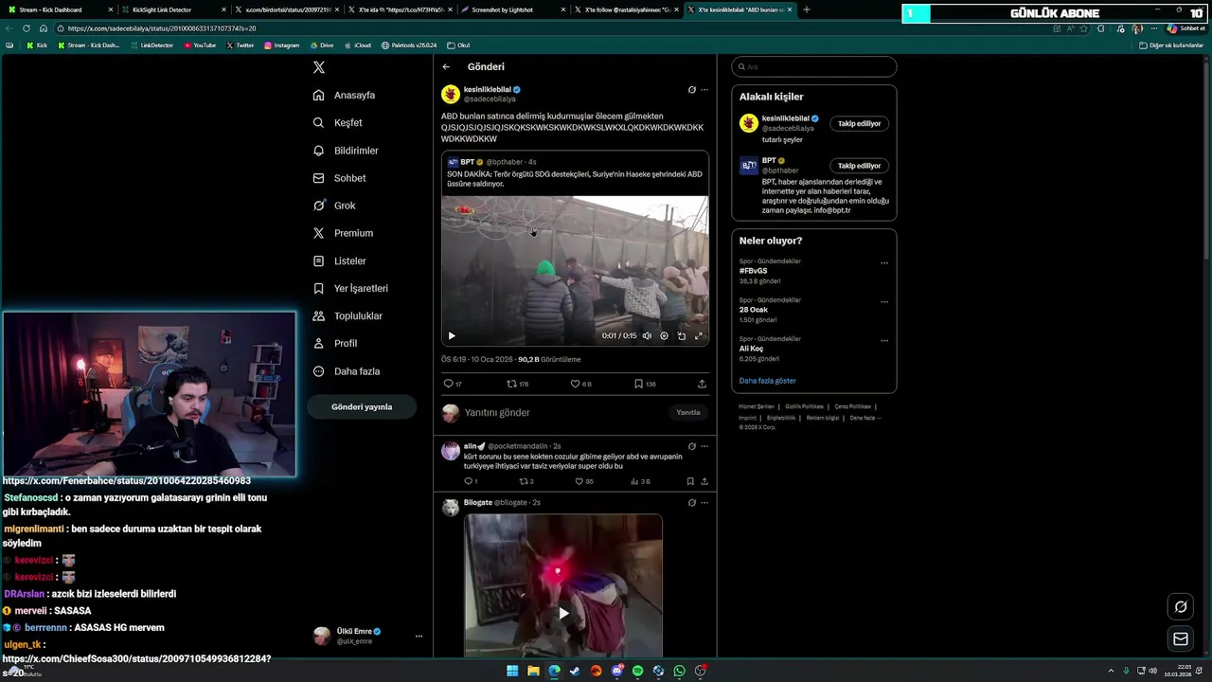
Task: Go to Profil page
Action: 335,343
